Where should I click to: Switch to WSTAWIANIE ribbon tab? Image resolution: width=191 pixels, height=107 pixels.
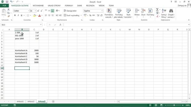[38, 6]
